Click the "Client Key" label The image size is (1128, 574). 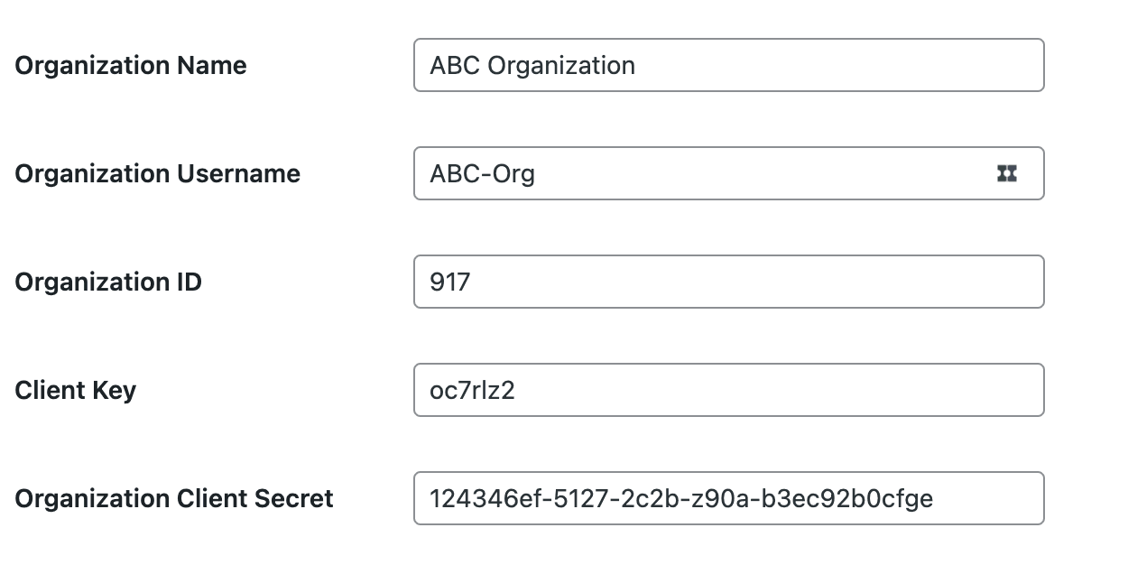pos(76,391)
